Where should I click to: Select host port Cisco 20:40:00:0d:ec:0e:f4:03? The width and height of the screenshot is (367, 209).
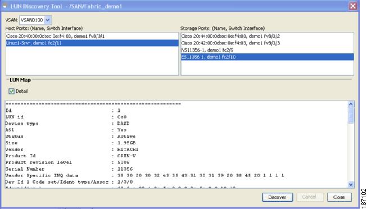coord(92,37)
